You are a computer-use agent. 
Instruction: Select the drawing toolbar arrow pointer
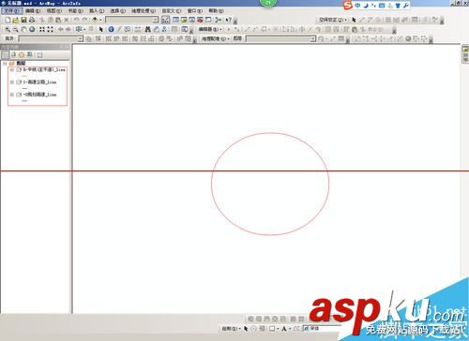point(246,328)
